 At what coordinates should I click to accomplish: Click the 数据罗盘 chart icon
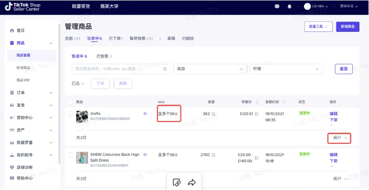[x=12, y=142]
